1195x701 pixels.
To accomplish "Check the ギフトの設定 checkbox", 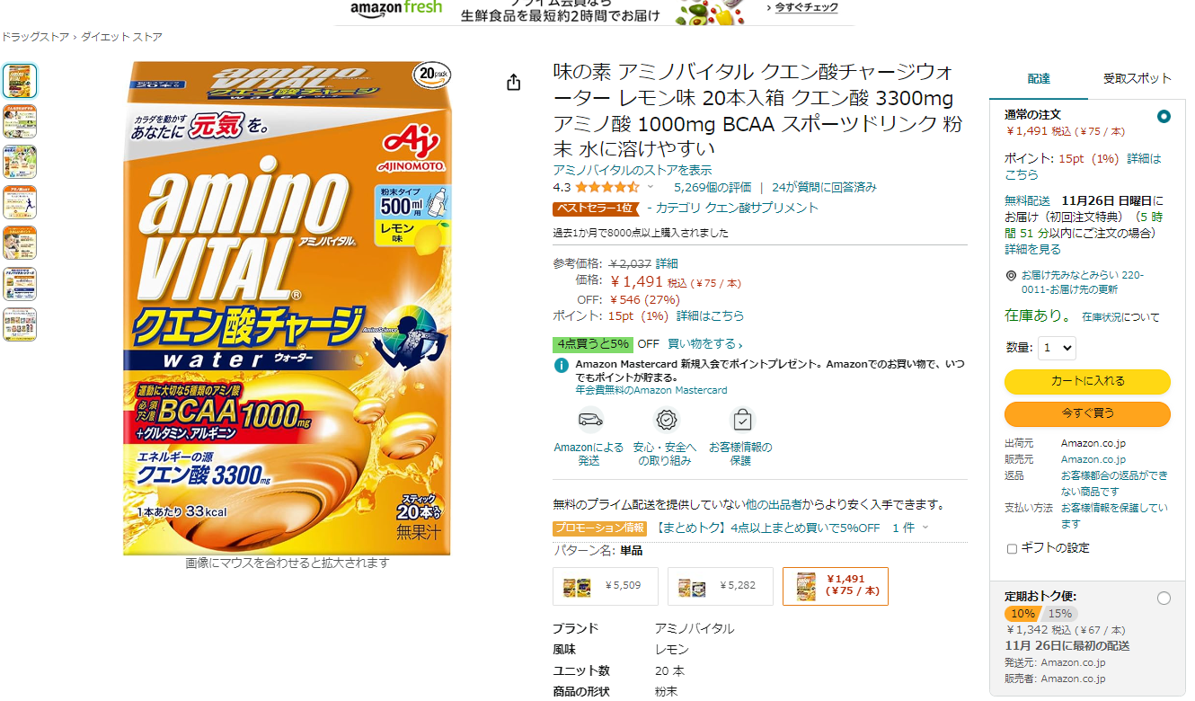I will (x=1012, y=548).
